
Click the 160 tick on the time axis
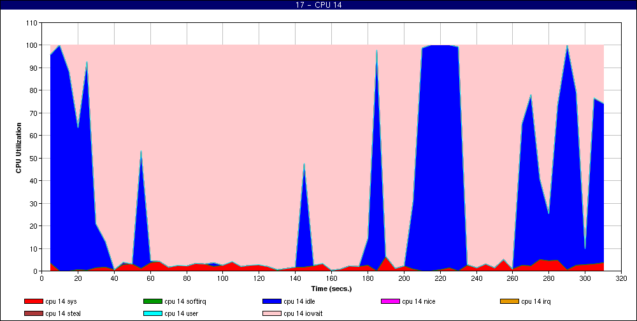tap(331, 278)
